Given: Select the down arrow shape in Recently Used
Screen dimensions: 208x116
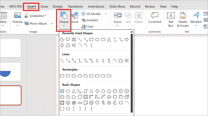Looking at the screenshot, I should (x=62, y=45).
